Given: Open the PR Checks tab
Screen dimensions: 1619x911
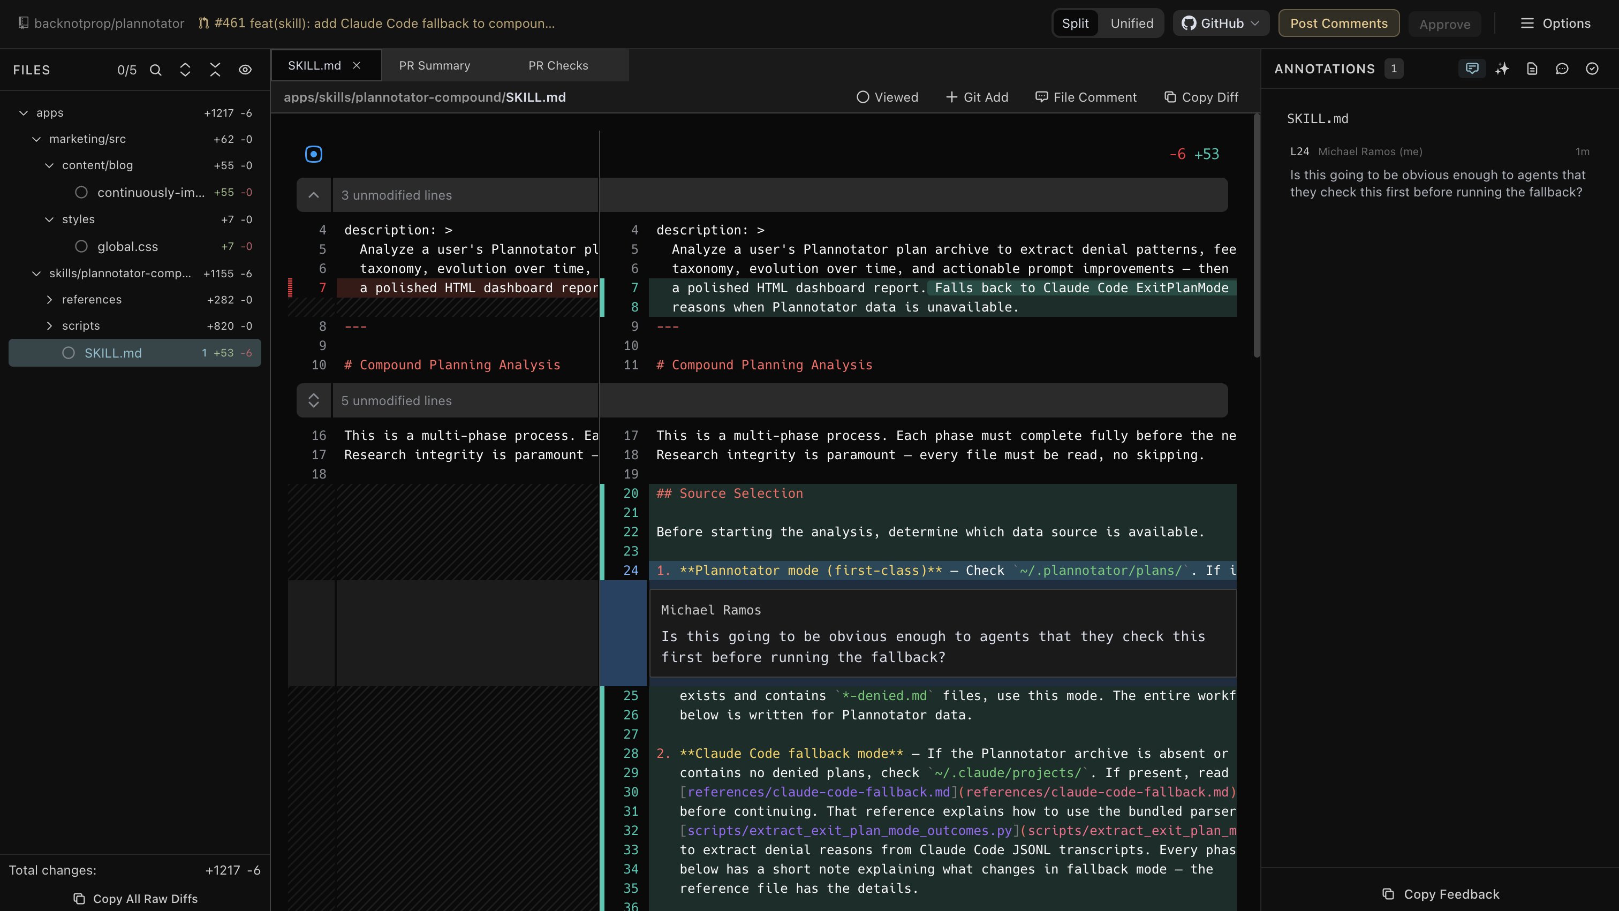Looking at the screenshot, I should 558,65.
